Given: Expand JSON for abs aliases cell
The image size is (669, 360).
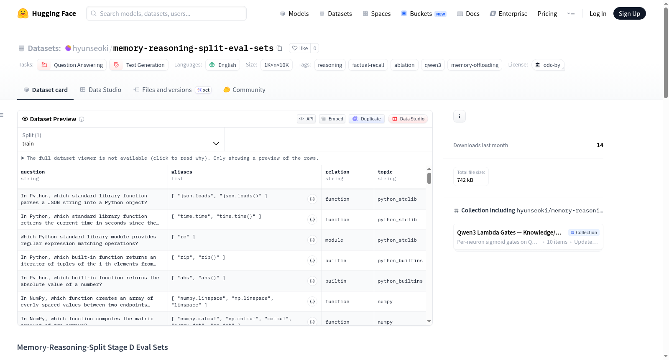Looking at the screenshot, I should coord(312,281).
